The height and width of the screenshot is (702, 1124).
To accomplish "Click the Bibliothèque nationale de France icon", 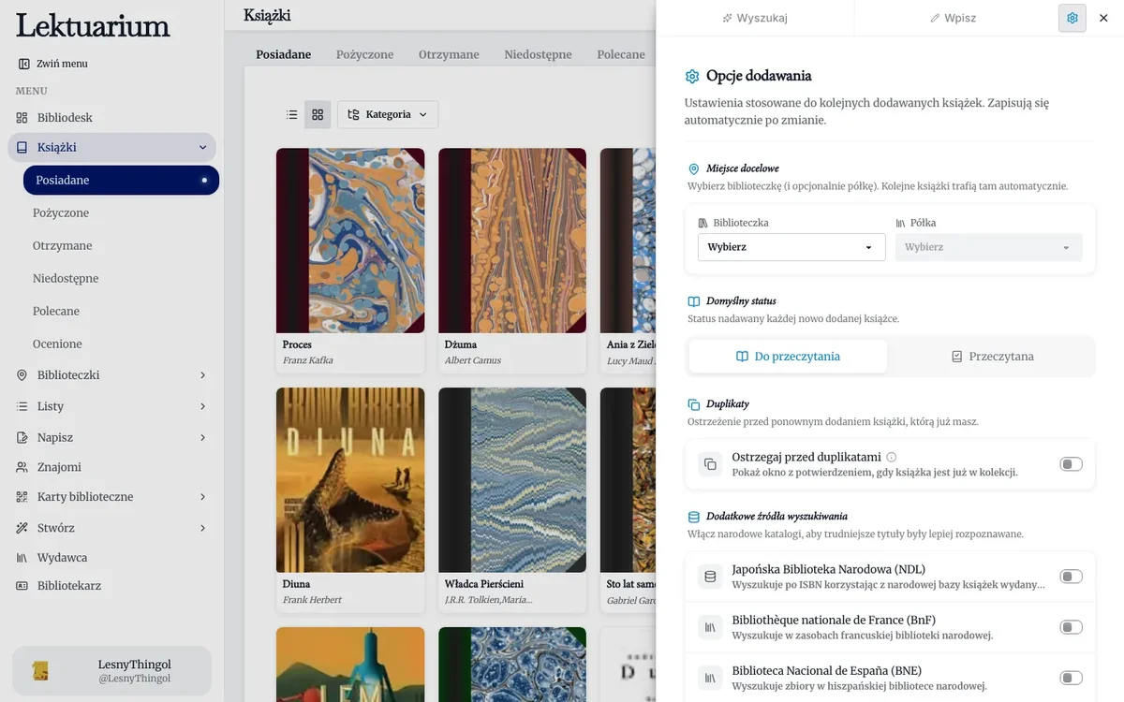I will [x=710, y=627].
